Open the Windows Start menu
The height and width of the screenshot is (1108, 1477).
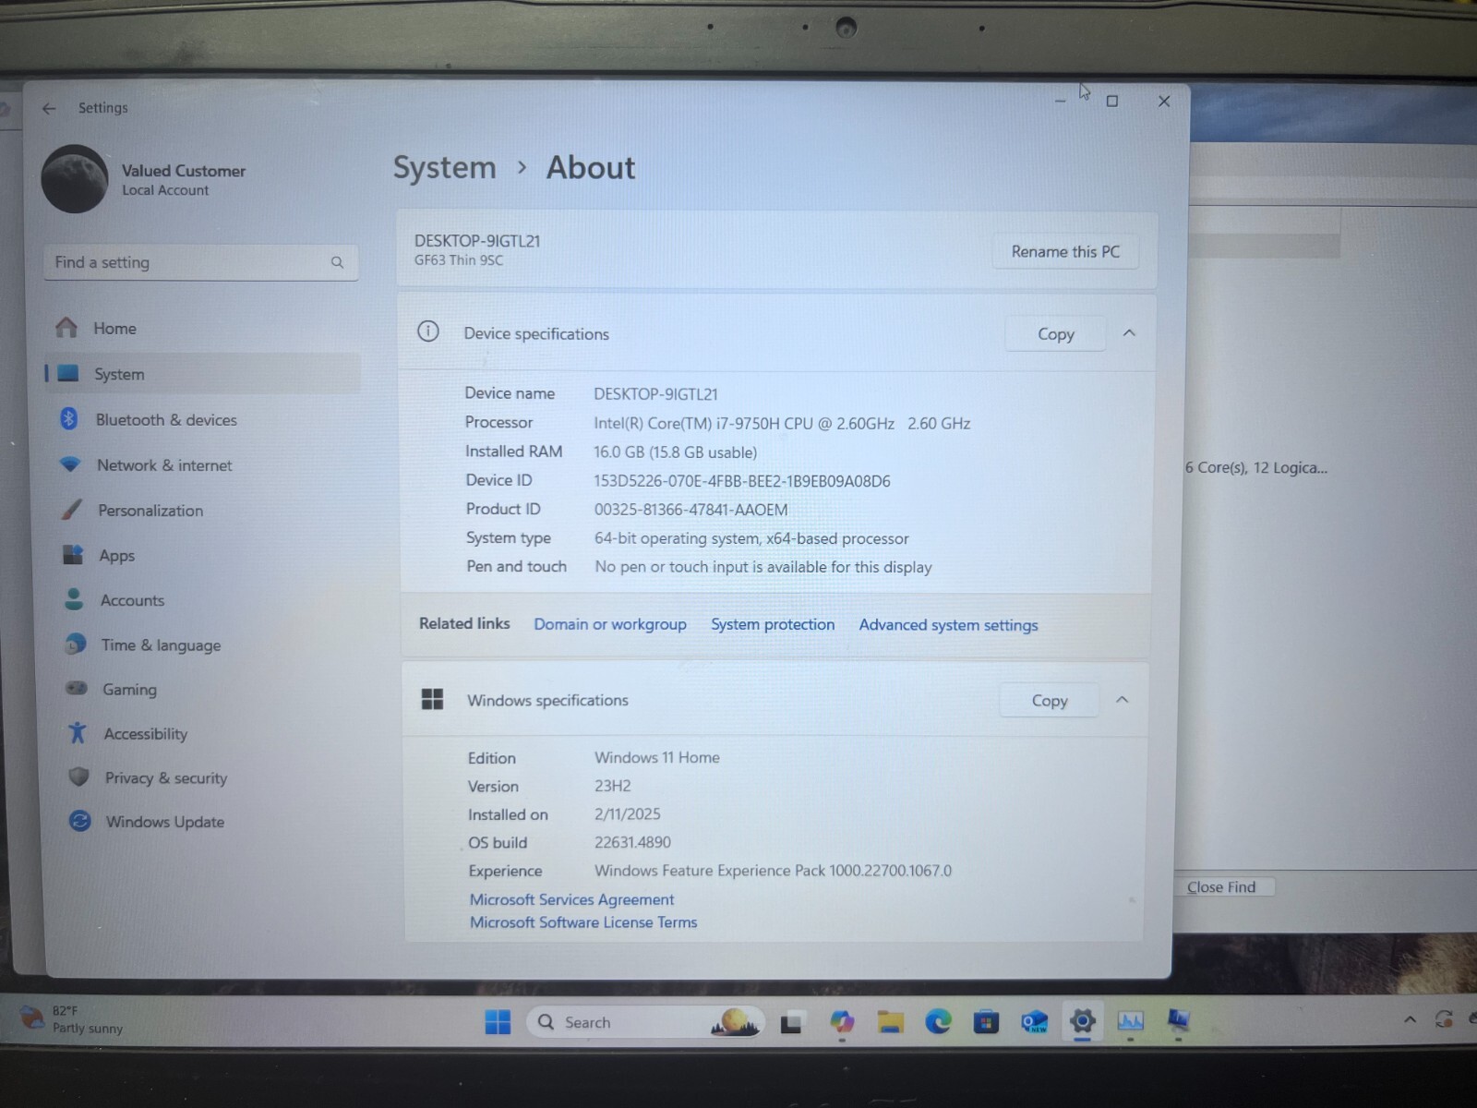(x=498, y=1022)
